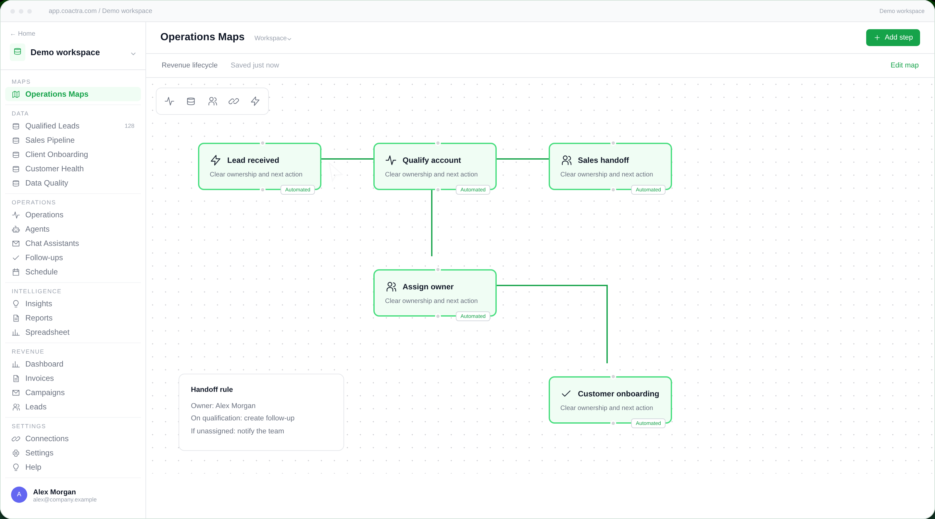Open the Campaigns page

pyautogui.click(x=73, y=392)
